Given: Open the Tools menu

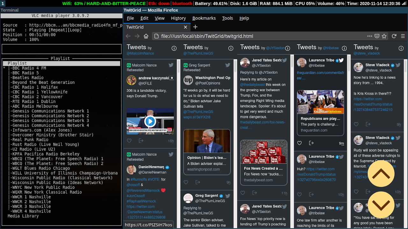Looking at the screenshot, I should [228, 18].
